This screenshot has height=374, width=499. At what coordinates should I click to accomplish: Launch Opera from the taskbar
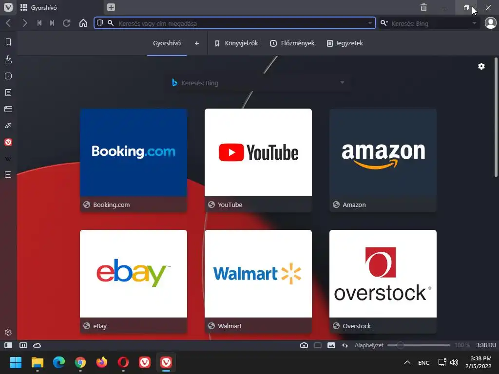[123, 362]
